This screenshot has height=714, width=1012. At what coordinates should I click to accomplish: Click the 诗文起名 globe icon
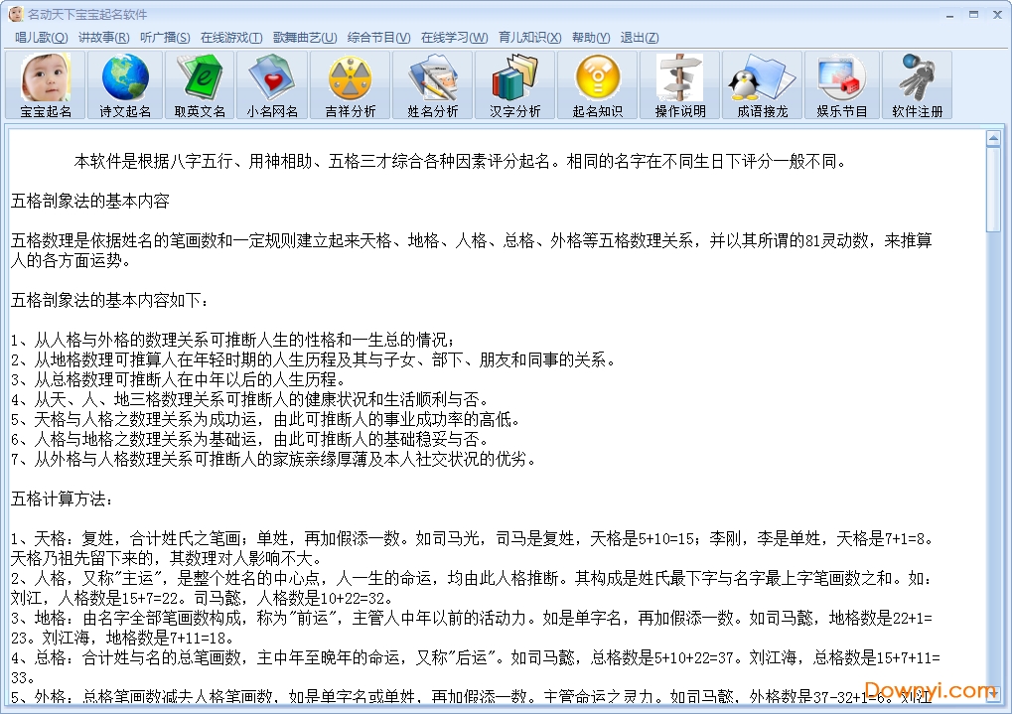click(x=125, y=85)
